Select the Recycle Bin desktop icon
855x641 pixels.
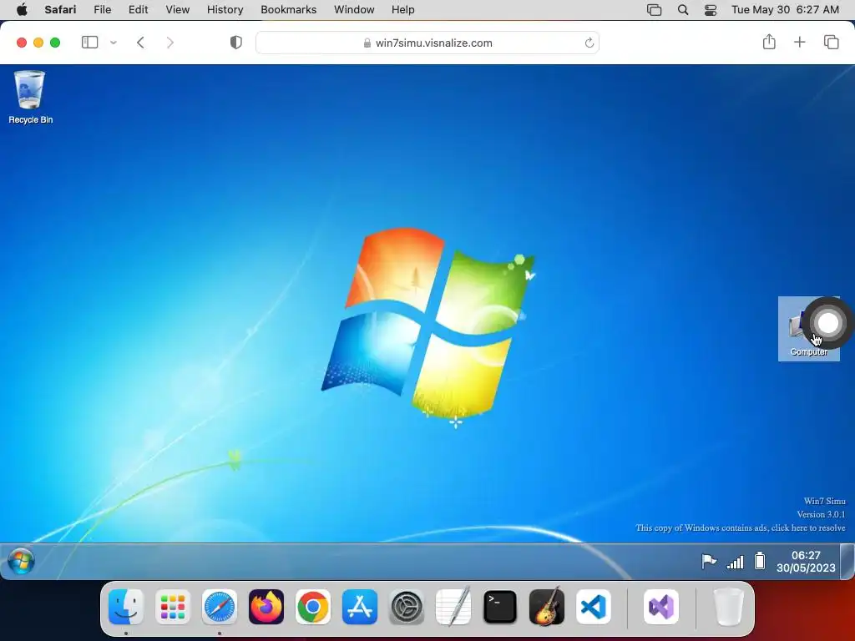(30, 97)
